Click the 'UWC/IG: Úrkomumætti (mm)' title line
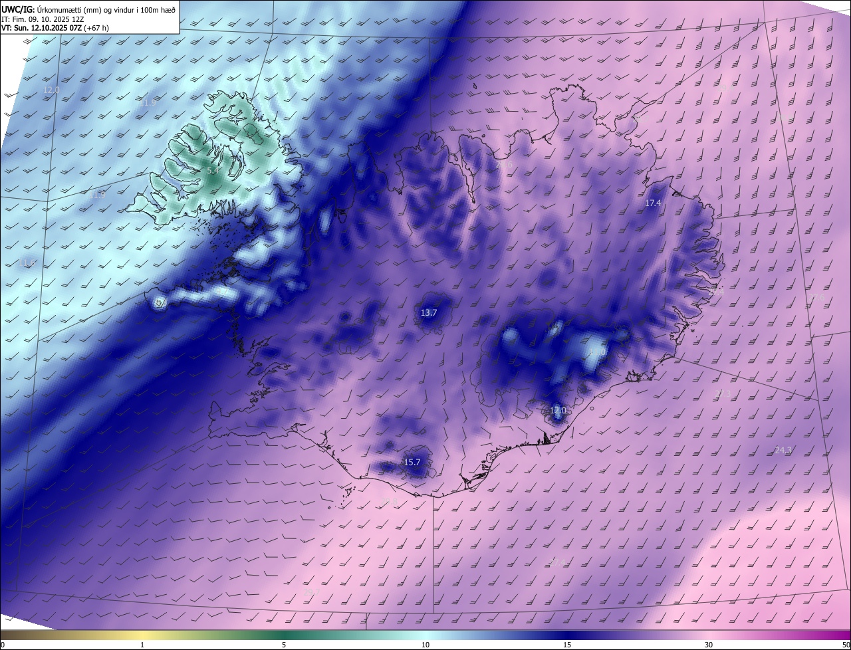This screenshot has width=851, height=650. 89,9
